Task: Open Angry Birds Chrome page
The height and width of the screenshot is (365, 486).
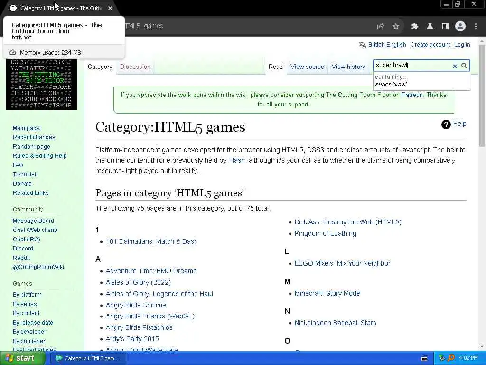Action: (x=136, y=305)
